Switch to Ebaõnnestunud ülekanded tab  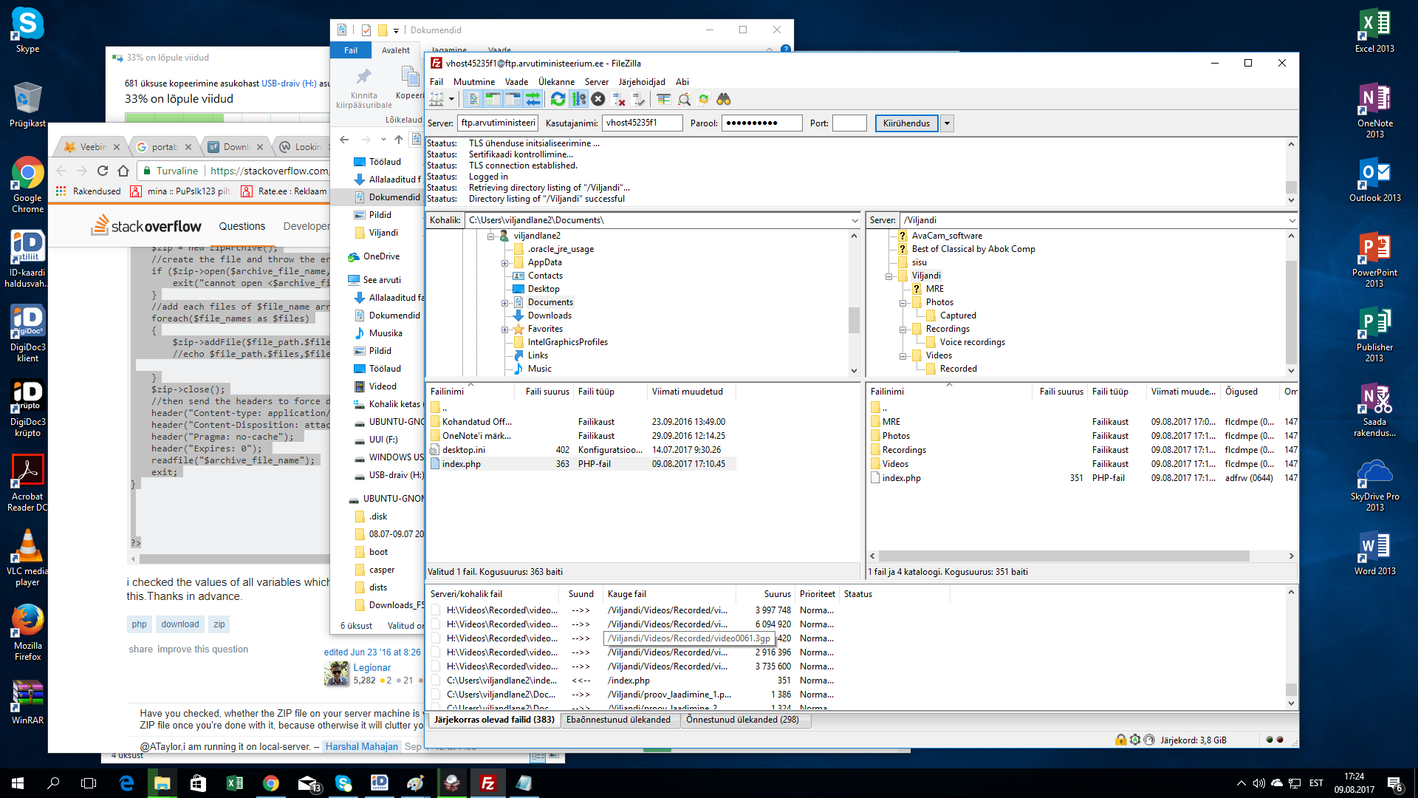click(x=618, y=720)
